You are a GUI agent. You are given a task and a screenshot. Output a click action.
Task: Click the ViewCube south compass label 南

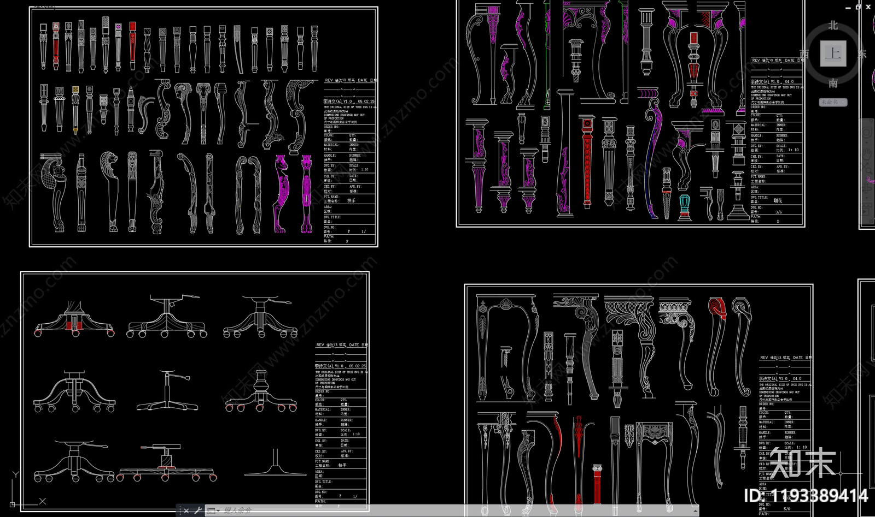[833, 83]
